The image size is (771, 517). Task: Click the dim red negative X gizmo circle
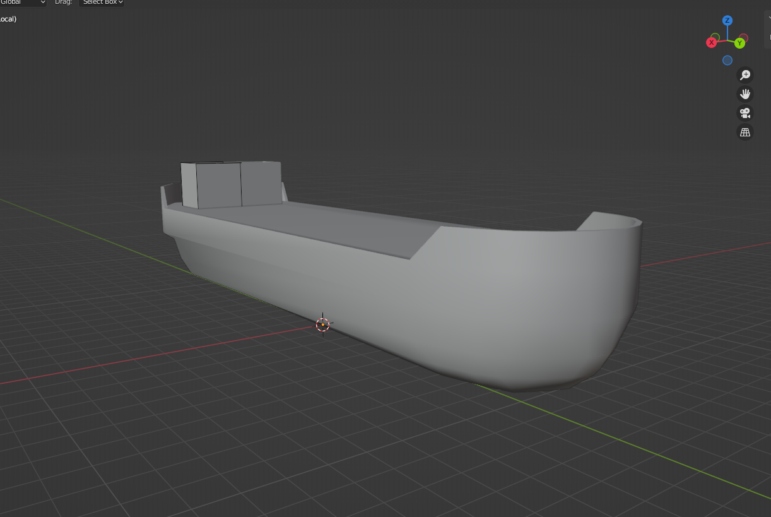(x=744, y=38)
